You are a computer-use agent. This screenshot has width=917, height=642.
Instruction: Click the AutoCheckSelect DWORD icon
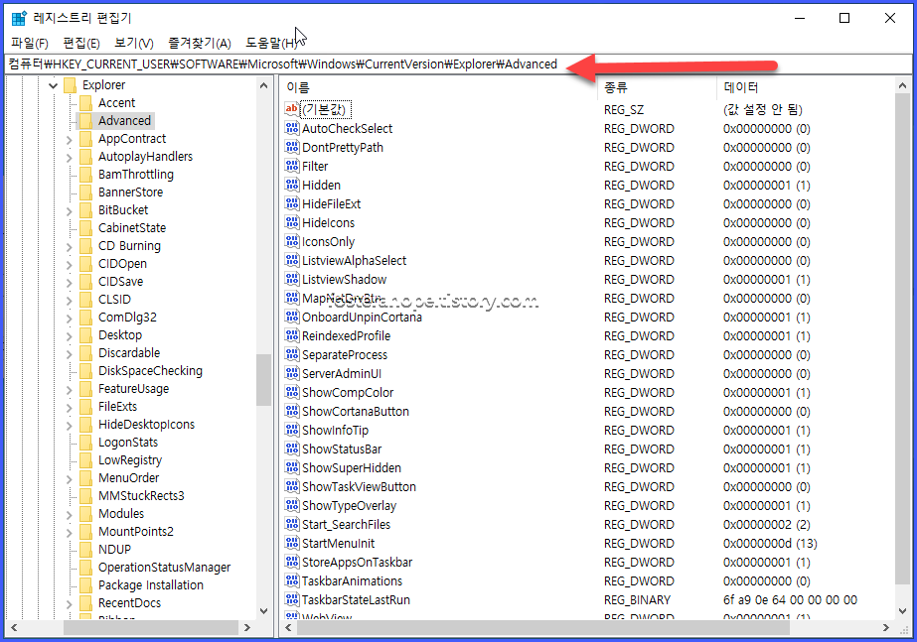[291, 128]
